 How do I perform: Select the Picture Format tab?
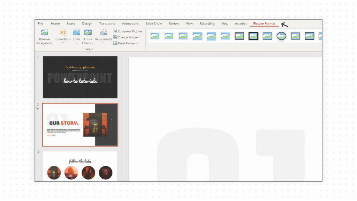click(x=264, y=23)
